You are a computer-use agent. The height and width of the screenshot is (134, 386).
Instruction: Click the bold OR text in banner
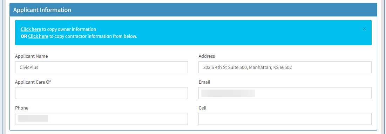[24, 36]
